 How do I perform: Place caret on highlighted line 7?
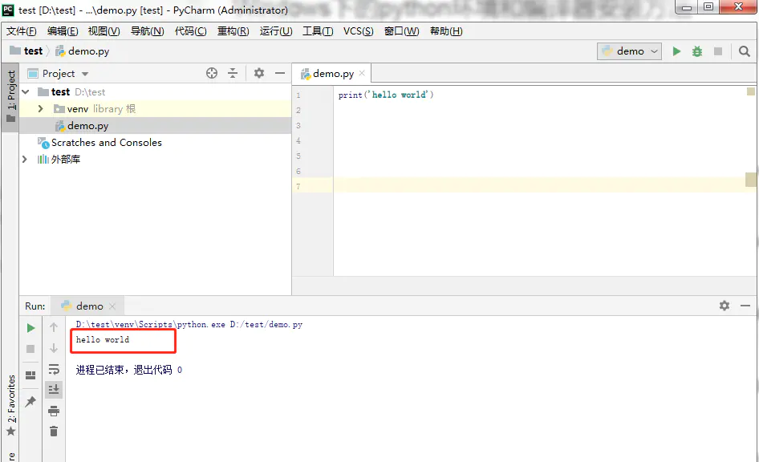540,185
